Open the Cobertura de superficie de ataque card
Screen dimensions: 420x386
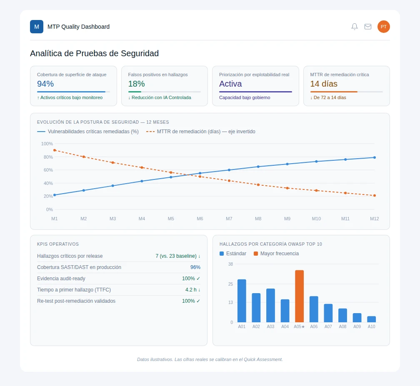click(x=73, y=86)
